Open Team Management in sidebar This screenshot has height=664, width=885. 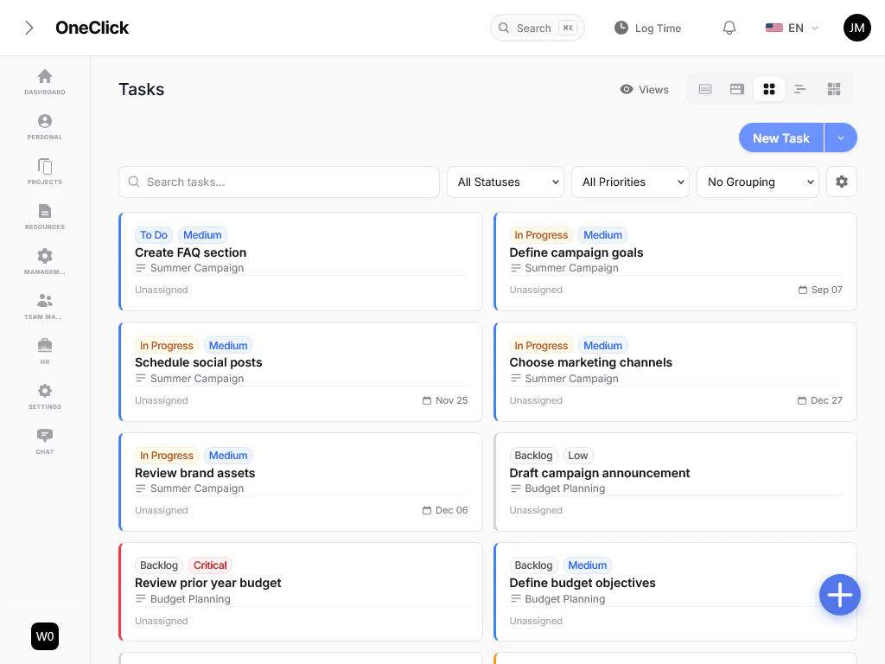pos(45,307)
